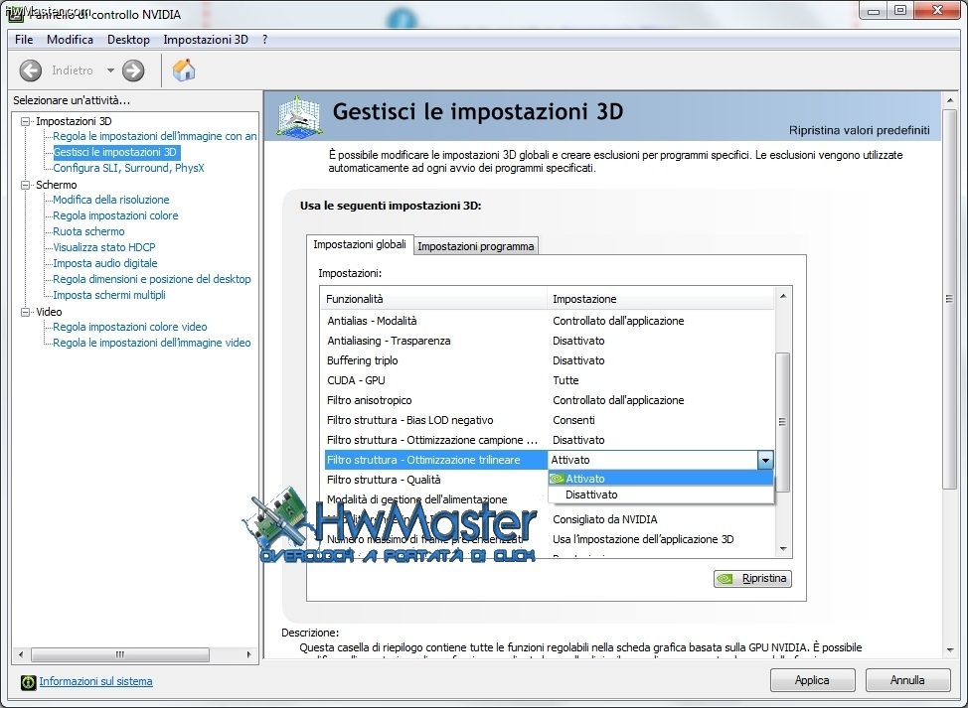Click the main panel vertical scrollbar thumb
Screen dimensions: 968x708
[949, 299]
